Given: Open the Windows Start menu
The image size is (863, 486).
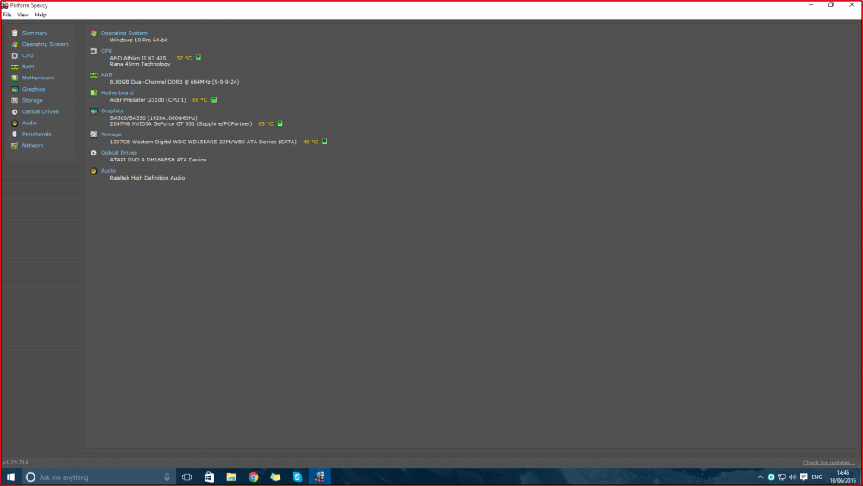Looking at the screenshot, I should (x=10, y=477).
